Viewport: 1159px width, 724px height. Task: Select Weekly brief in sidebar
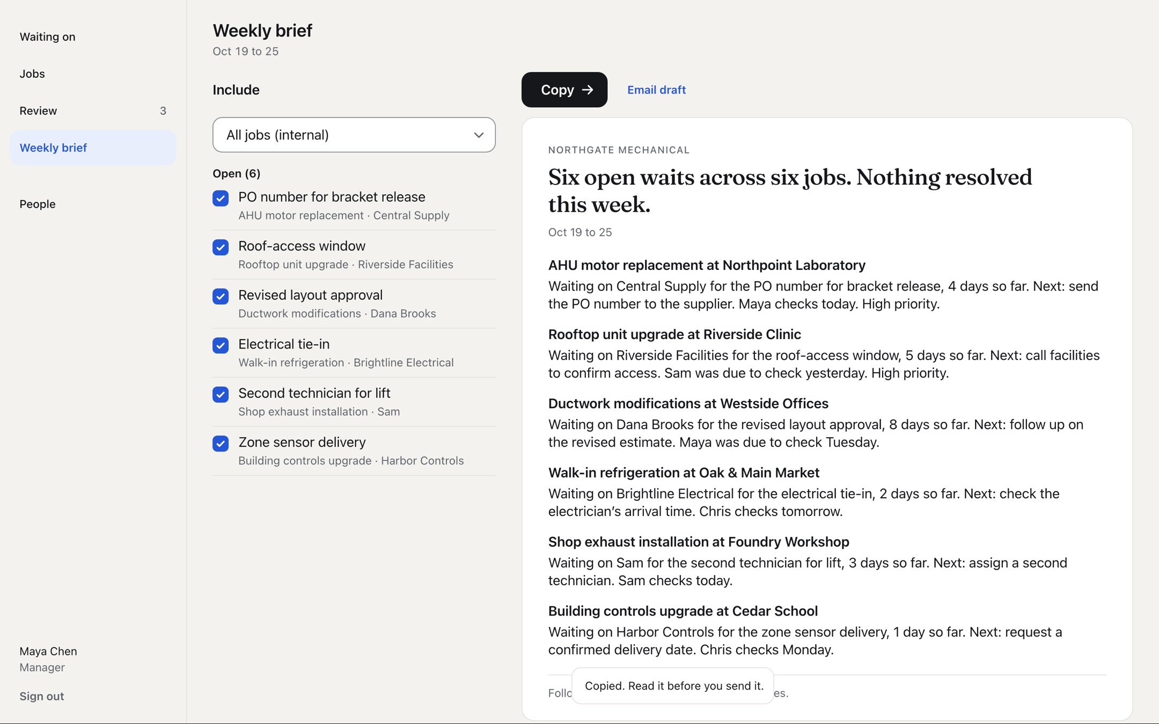93,147
